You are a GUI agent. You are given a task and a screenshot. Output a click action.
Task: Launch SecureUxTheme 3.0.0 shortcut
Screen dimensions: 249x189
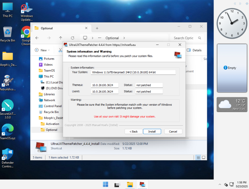click(8, 109)
